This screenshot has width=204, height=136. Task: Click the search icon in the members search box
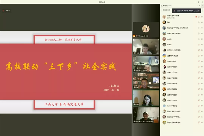click(164, 11)
